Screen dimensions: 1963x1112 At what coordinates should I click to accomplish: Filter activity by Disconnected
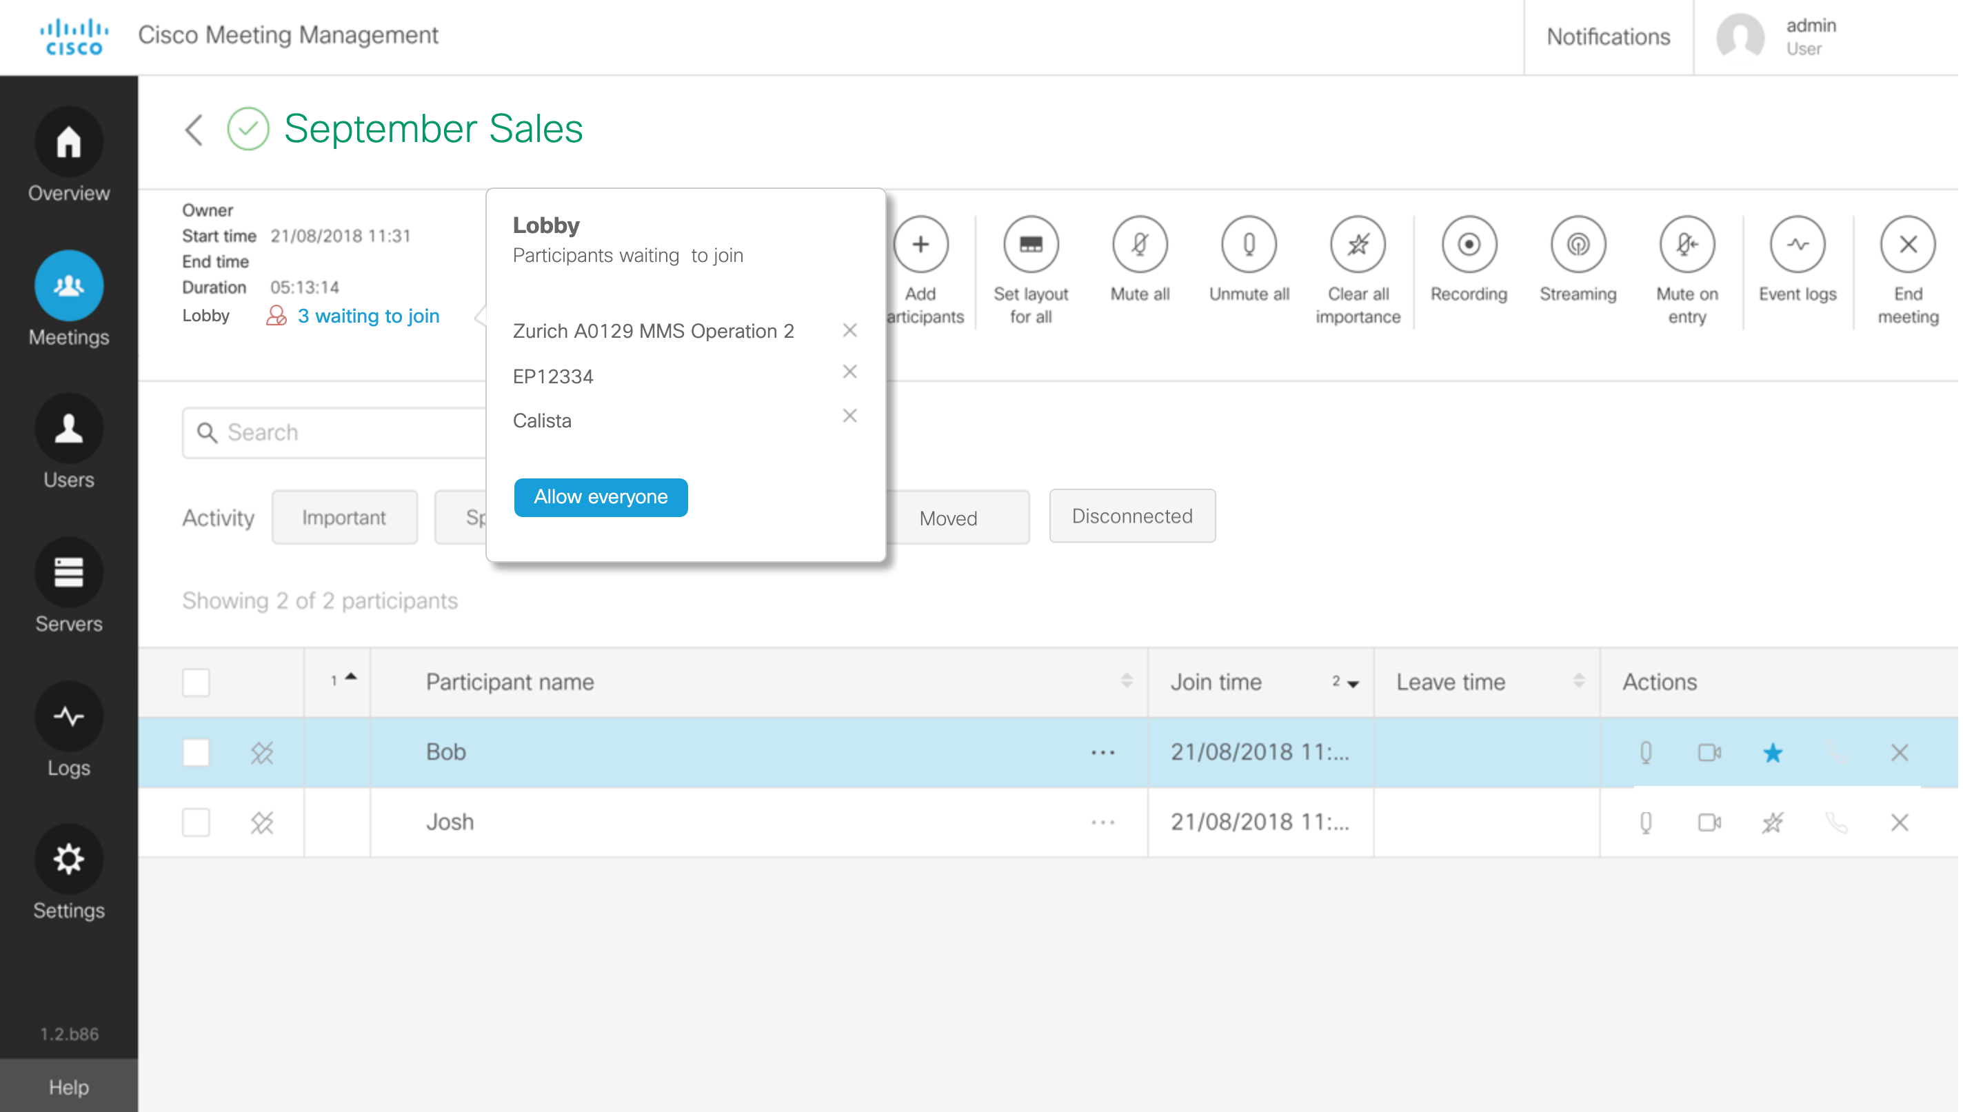[x=1132, y=516]
